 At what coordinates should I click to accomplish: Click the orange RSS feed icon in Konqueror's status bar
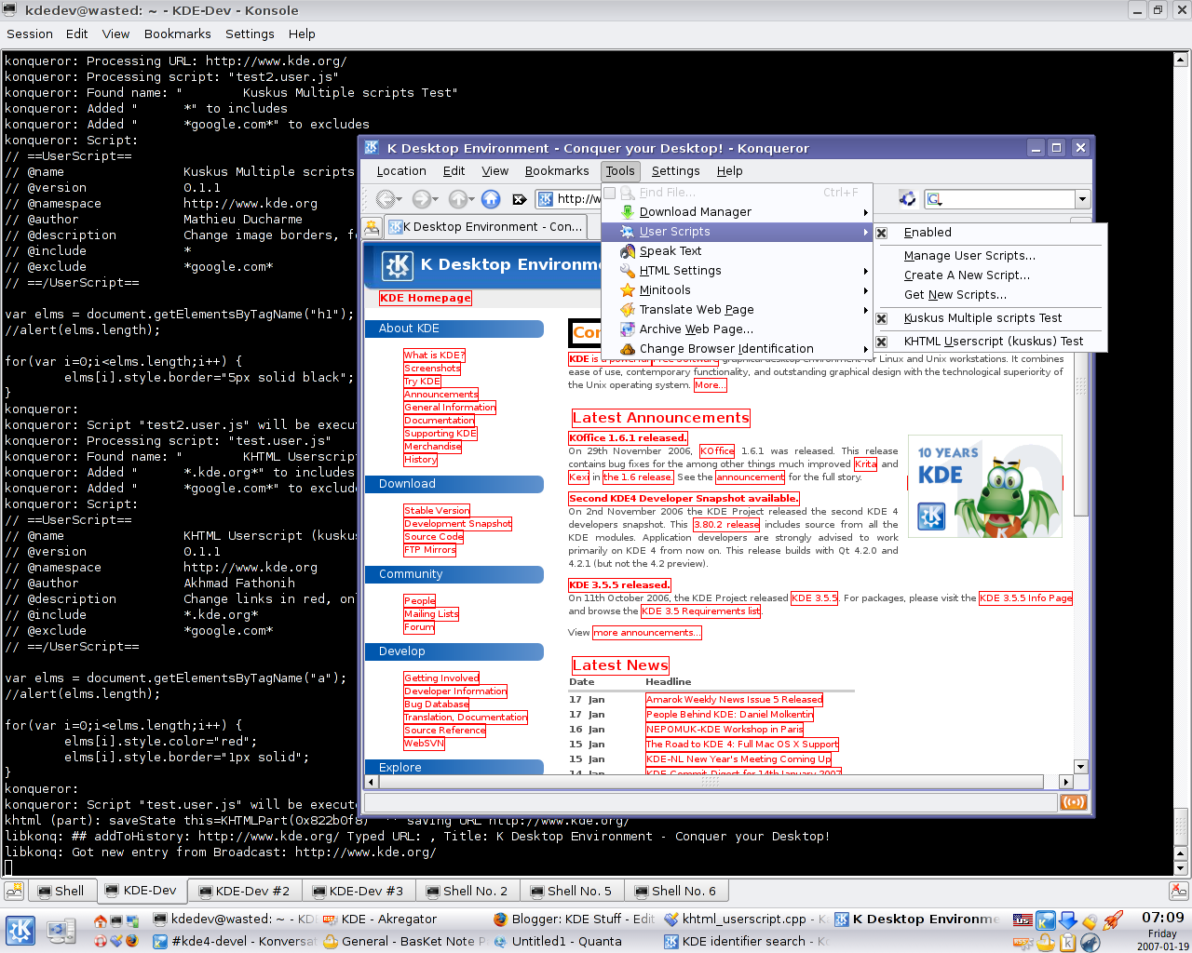pos(1074,802)
